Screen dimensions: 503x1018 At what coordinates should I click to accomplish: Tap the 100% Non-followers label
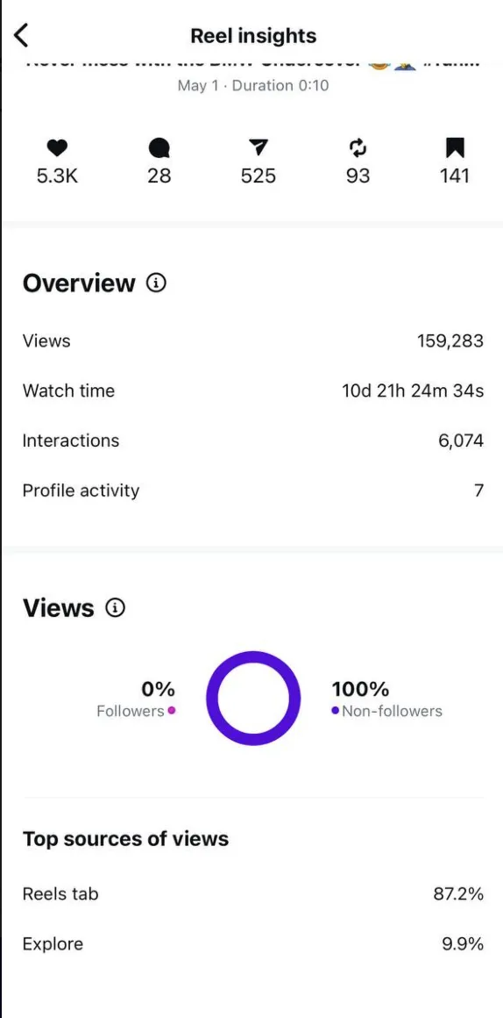(387, 699)
